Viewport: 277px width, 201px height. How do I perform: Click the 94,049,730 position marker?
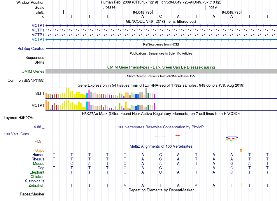(x=142, y=12)
